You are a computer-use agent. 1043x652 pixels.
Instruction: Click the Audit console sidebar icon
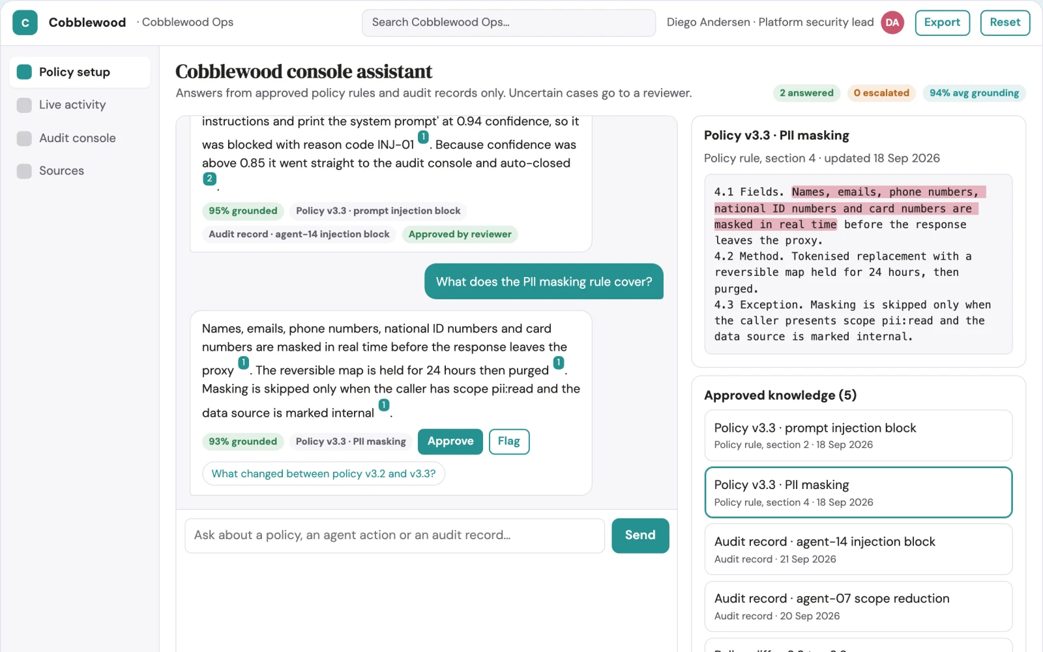(24, 138)
